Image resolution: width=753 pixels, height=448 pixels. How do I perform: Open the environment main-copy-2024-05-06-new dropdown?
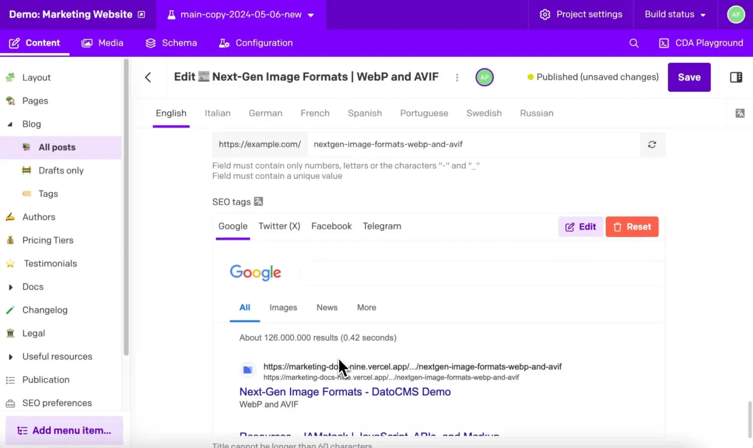[x=240, y=15]
